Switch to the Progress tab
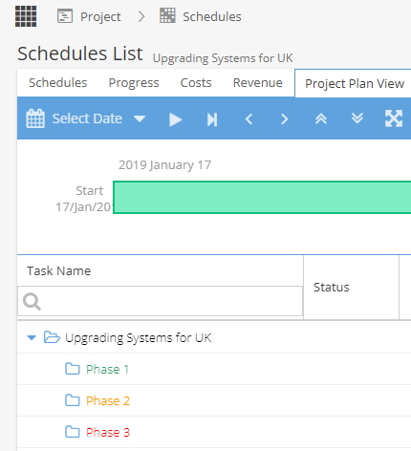Viewport: 411px width, 451px height. [134, 83]
